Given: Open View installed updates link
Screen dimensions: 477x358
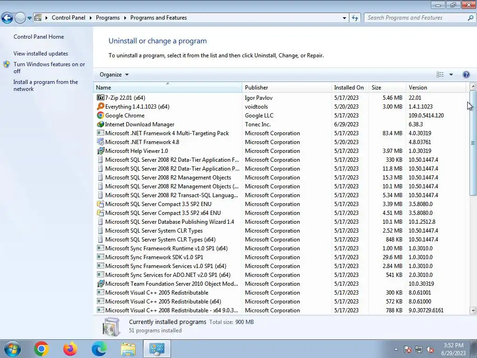Looking at the screenshot, I should click(x=41, y=54).
